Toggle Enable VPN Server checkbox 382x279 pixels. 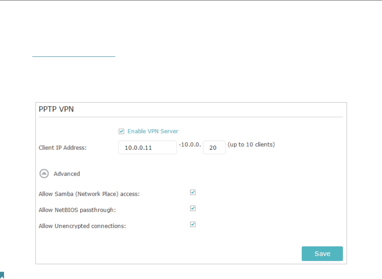(122, 131)
